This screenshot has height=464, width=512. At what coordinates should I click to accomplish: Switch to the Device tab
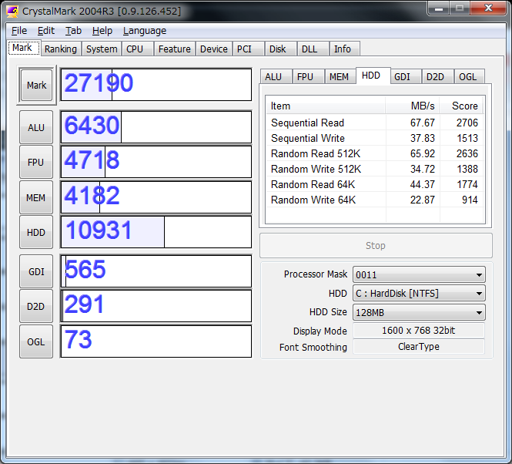click(213, 49)
